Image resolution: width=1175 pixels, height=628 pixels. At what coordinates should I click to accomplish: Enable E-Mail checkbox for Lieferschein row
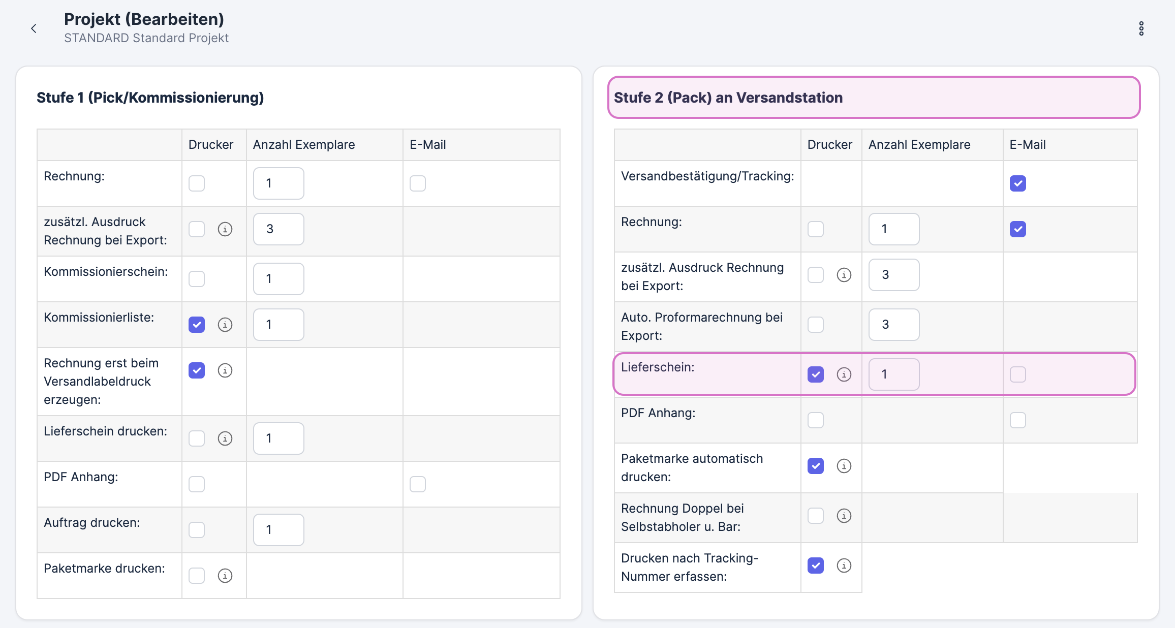click(1018, 374)
